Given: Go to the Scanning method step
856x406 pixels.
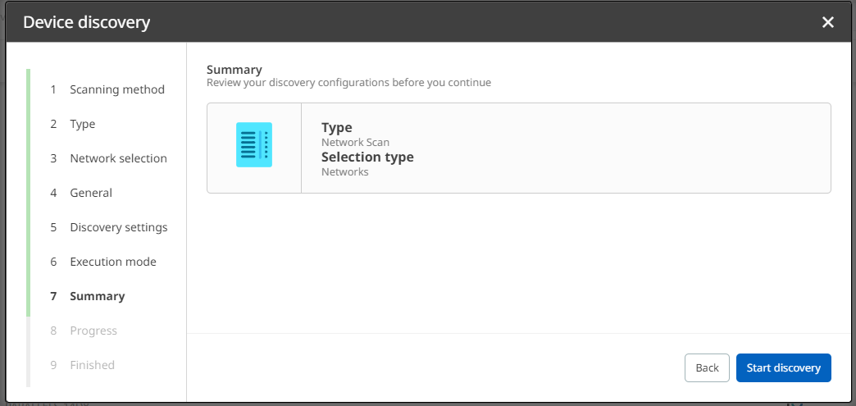Looking at the screenshot, I should pos(116,89).
